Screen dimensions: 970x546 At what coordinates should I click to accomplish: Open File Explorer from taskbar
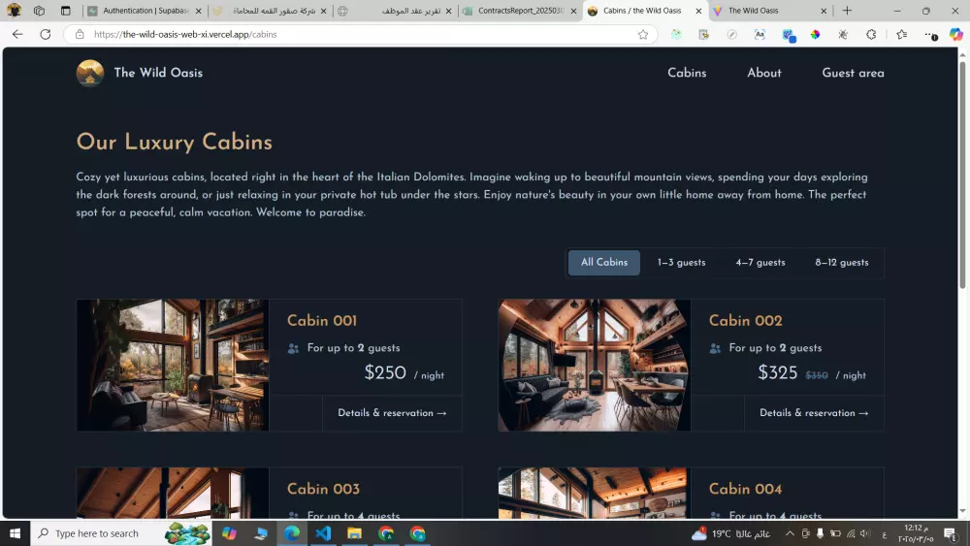tap(354, 533)
